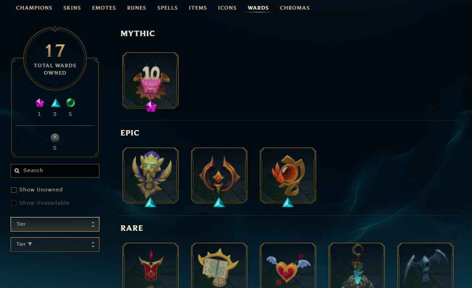Open the Chromas tab
The width and height of the screenshot is (472, 288).
(x=295, y=8)
